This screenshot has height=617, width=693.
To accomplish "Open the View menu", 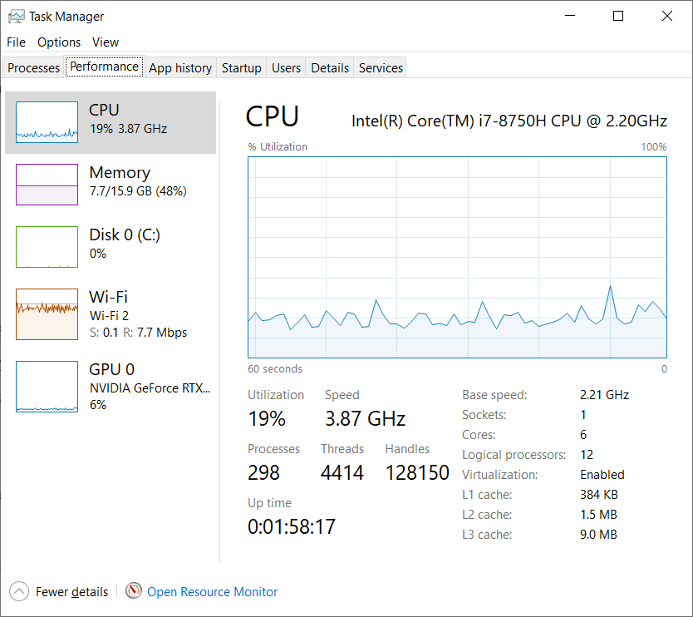I will (x=106, y=42).
